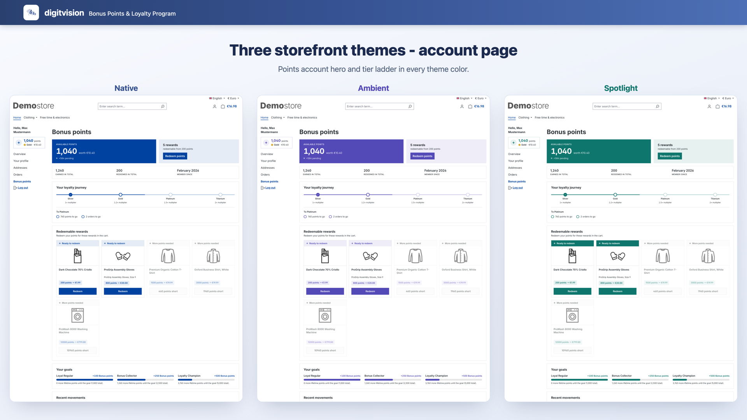The image size is (747, 420).
Task: Open Bonus points sidebar item in Ambient
Action: (269, 182)
